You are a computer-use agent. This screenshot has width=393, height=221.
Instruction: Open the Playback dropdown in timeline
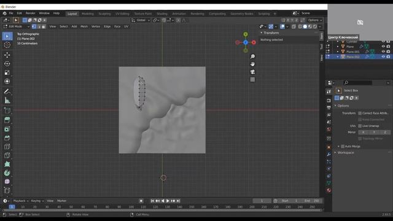click(20, 201)
